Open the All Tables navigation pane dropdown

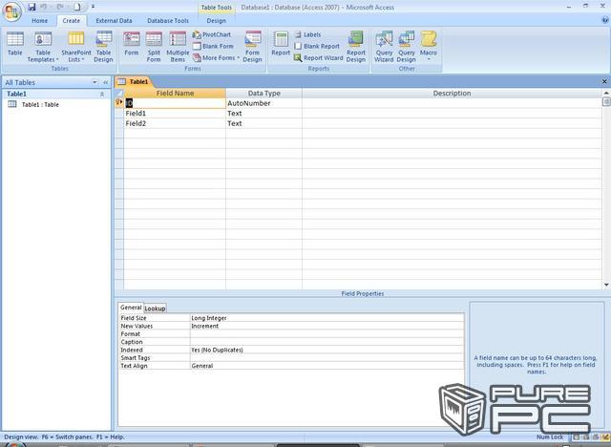pyautogui.click(x=95, y=82)
